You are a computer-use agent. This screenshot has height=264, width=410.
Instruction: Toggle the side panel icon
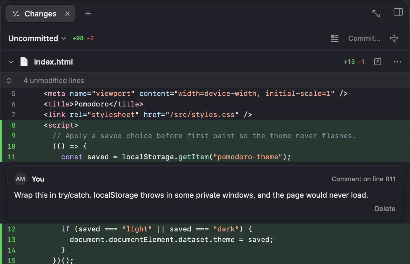click(x=398, y=12)
